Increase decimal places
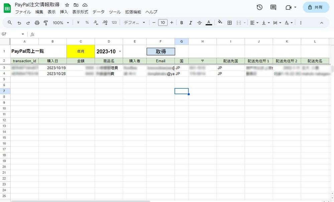Viewport: 334px width, 202px height. pos(105,23)
